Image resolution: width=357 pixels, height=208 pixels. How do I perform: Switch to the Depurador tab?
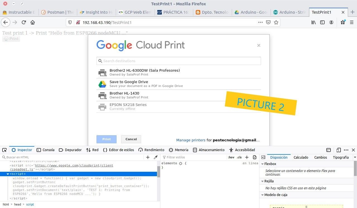tap(70, 150)
